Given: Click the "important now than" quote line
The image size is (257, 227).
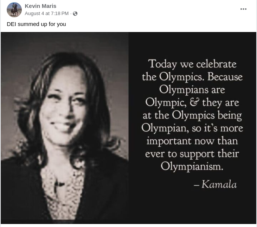Looking at the screenshot, I should pyautogui.click(x=192, y=140).
